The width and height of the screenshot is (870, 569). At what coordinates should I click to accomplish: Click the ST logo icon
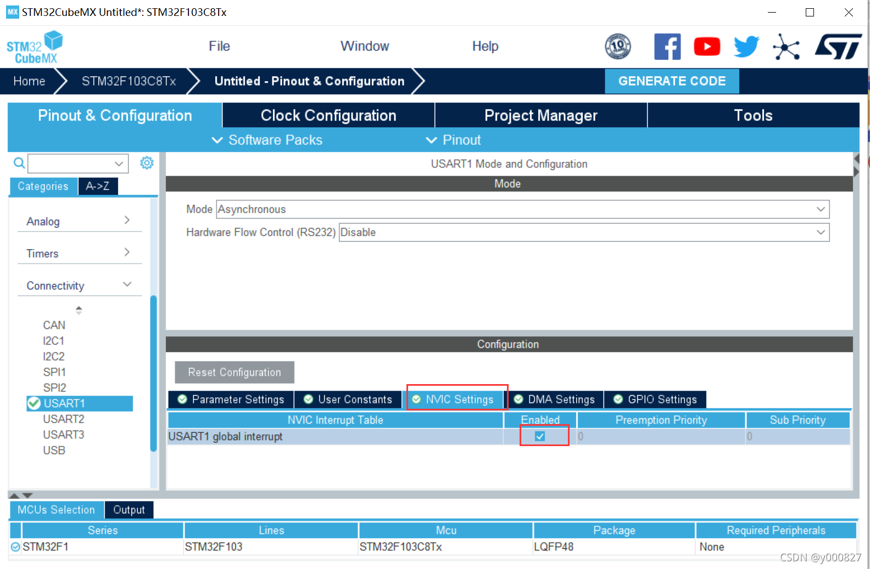click(839, 47)
